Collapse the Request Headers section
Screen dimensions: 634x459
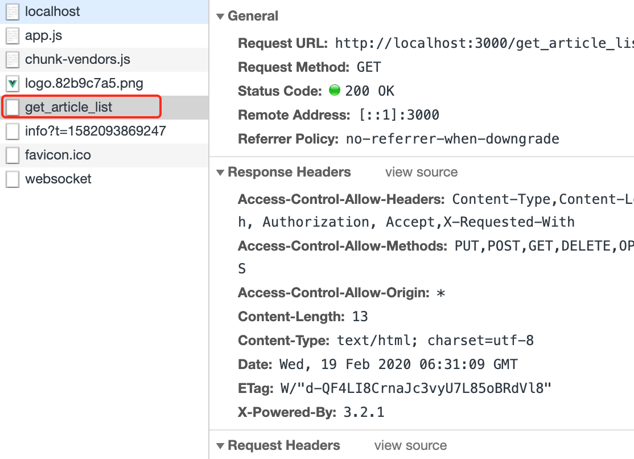(x=220, y=445)
